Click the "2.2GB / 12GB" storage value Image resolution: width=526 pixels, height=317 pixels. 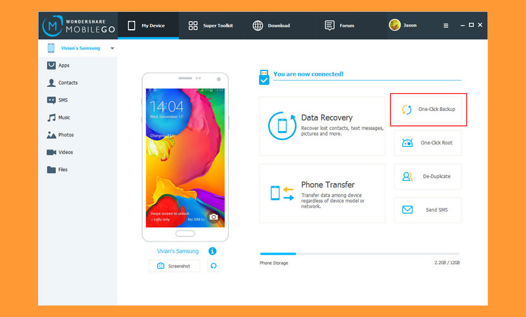coord(447,262)
